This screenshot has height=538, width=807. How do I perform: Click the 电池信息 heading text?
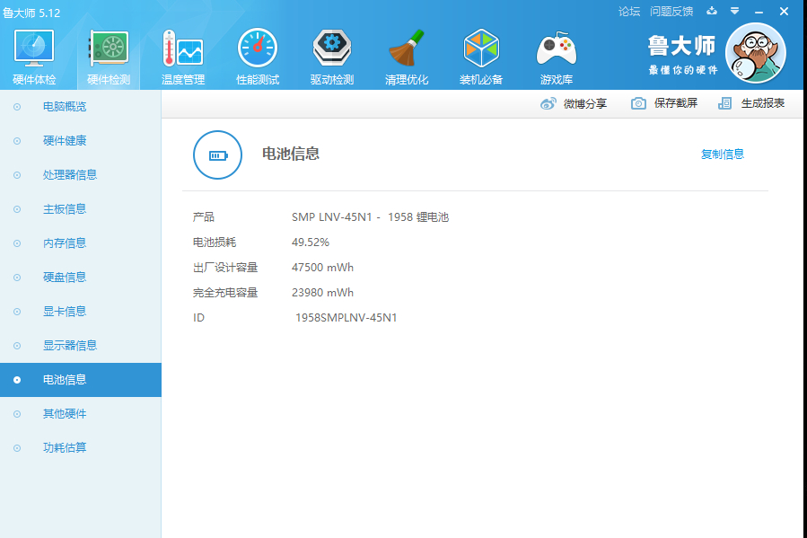(x=291, y=154)
